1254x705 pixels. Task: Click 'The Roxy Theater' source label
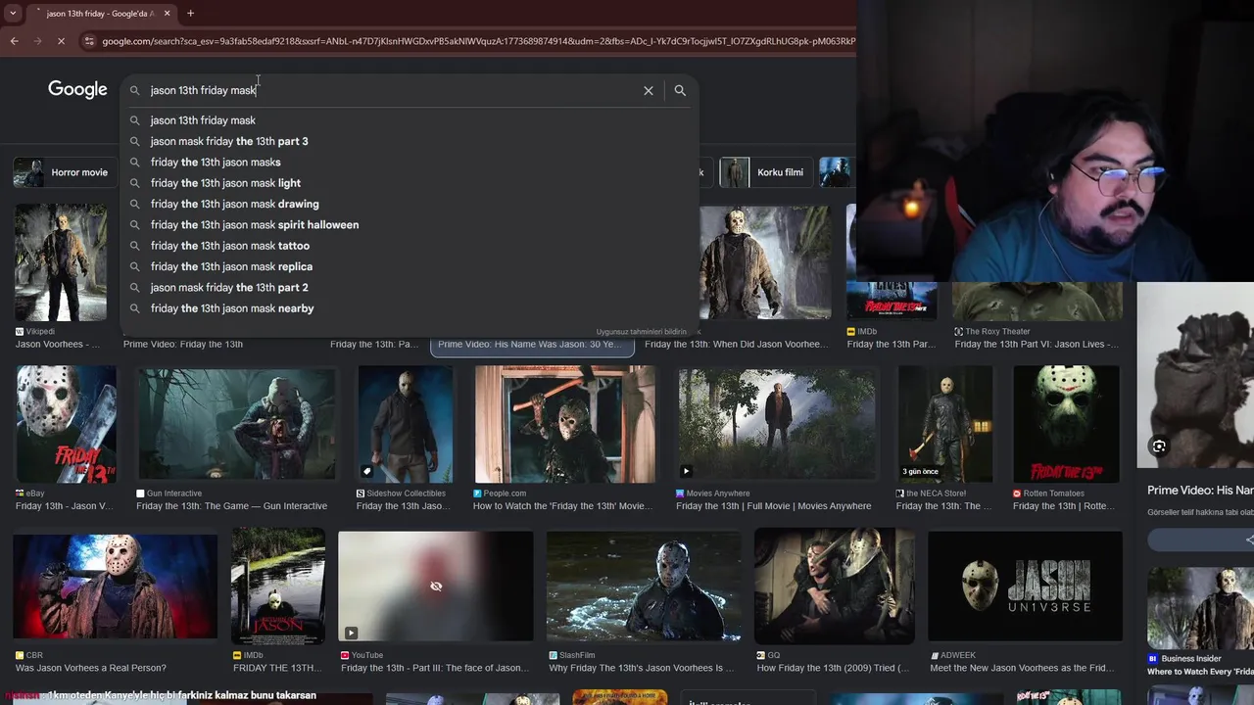click(x=997, y=332)
